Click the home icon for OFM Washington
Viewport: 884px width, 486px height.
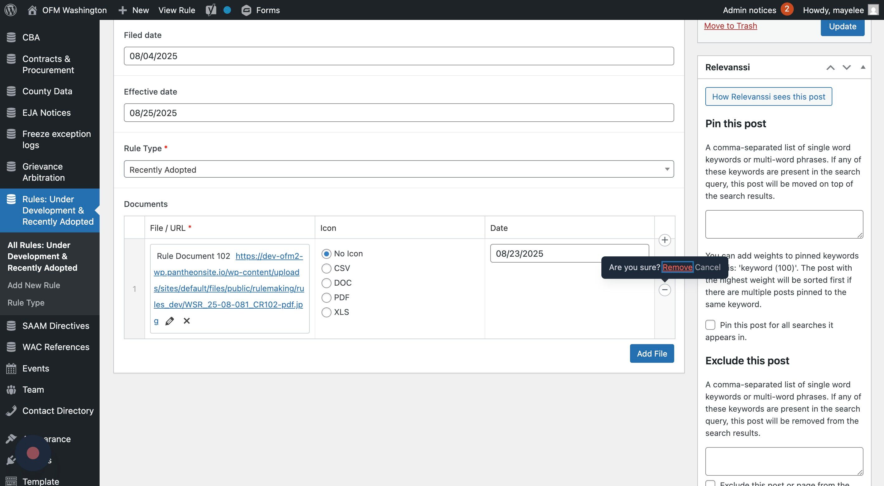(32, 10)
